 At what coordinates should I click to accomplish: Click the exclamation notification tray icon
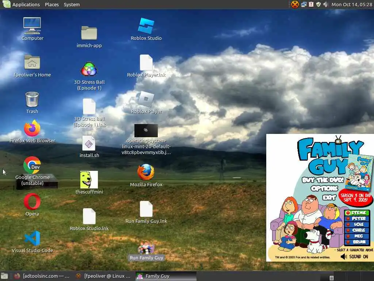[x=311, y=4]
